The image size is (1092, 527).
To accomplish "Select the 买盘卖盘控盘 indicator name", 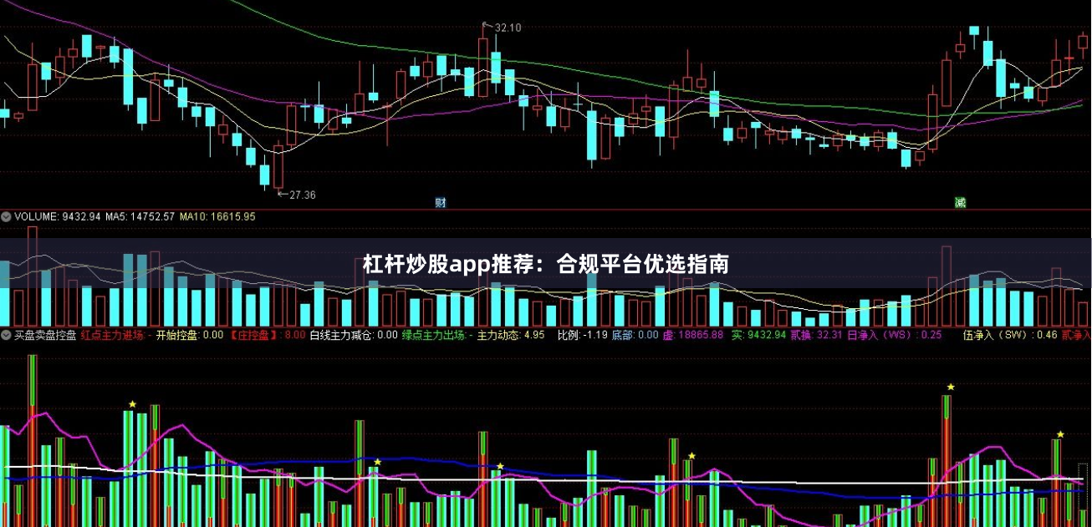I will 45,335.
